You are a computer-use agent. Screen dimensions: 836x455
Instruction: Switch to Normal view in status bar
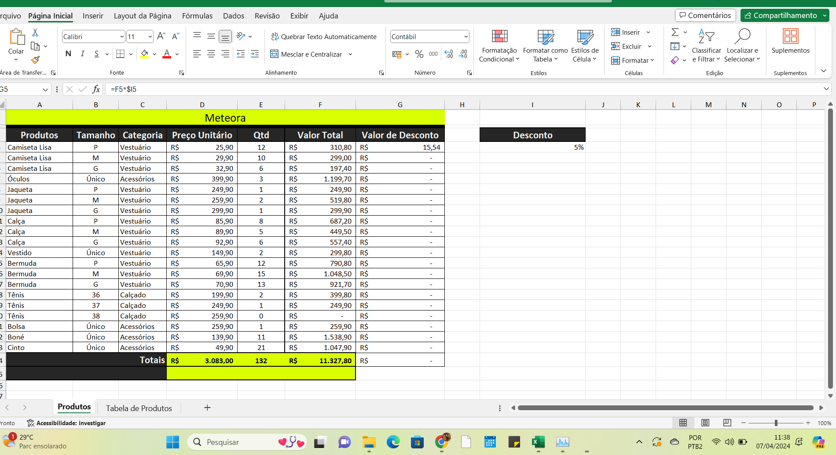point(683,422)
